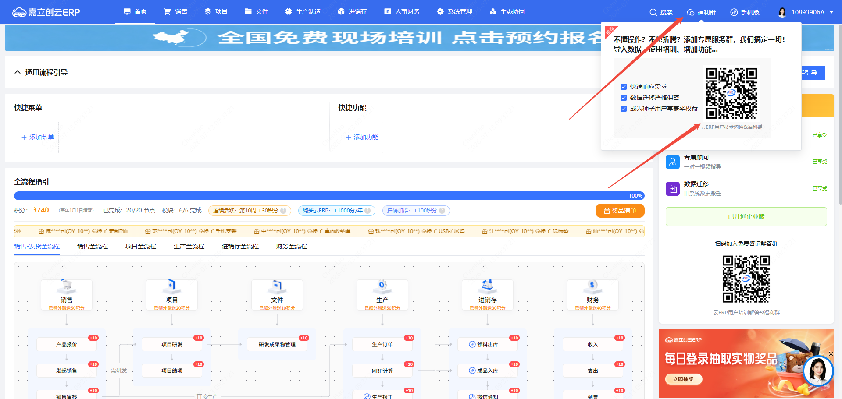Switch to 生产全流程 tab
Viewport: 842px width, 399px height.
click(189, 246)
